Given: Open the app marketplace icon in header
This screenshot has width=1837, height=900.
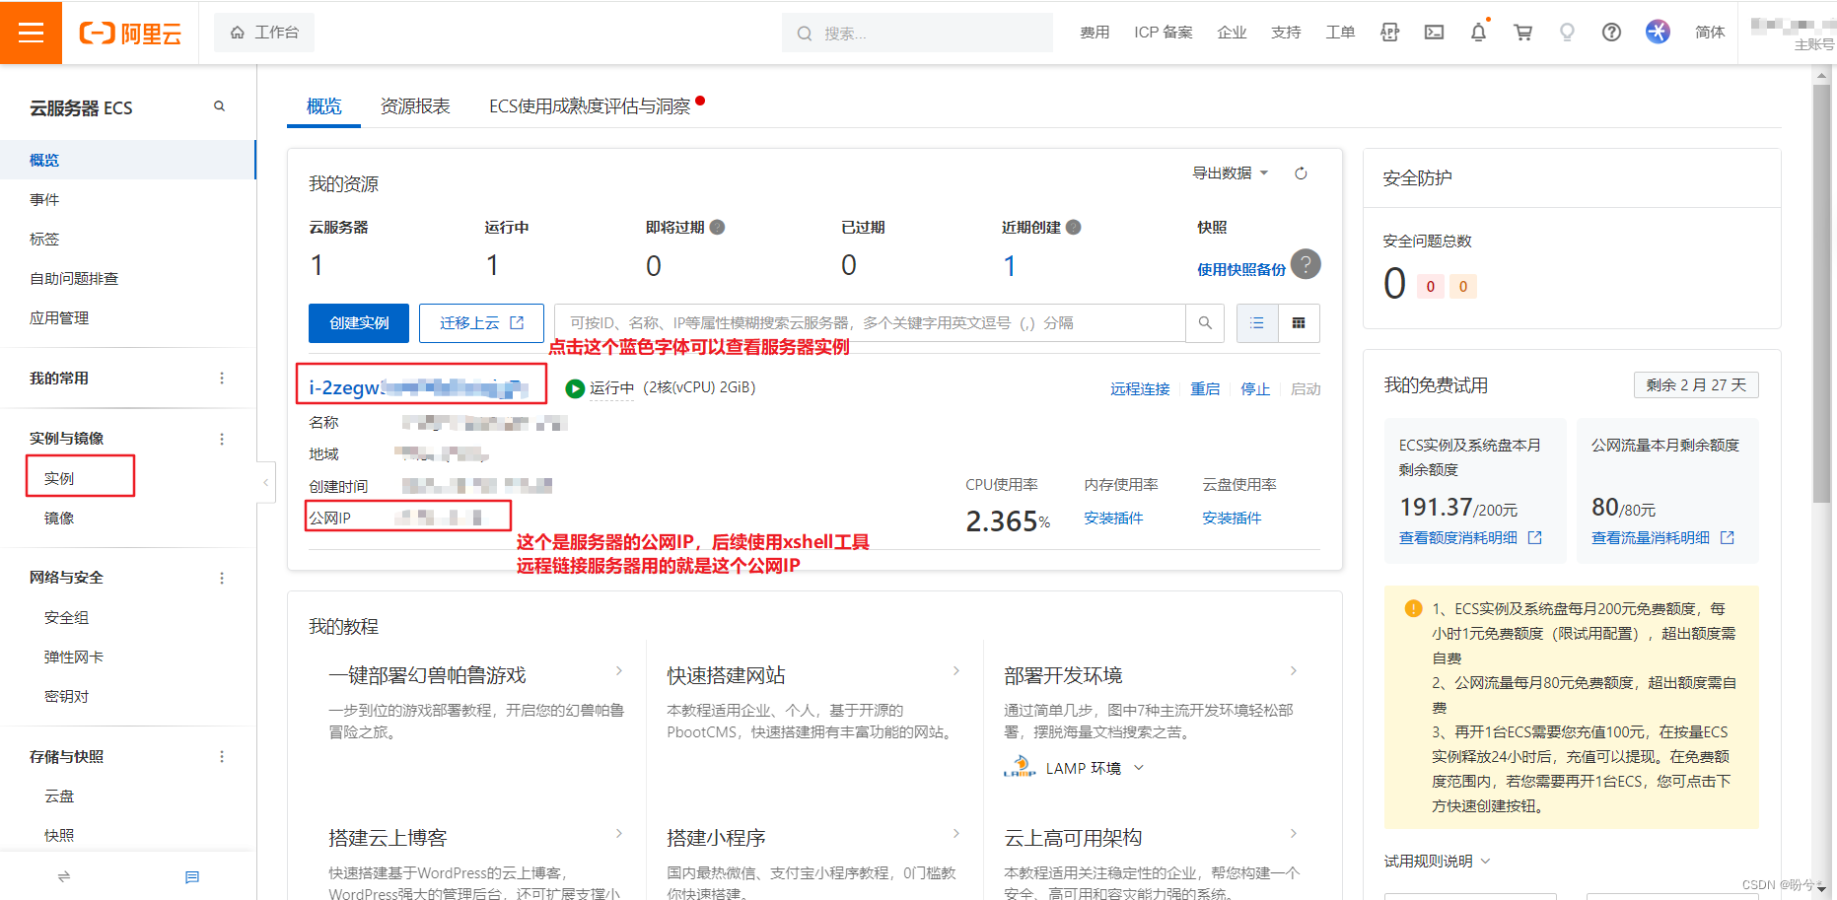Looking at the screenshot, I should (1390, 33).
